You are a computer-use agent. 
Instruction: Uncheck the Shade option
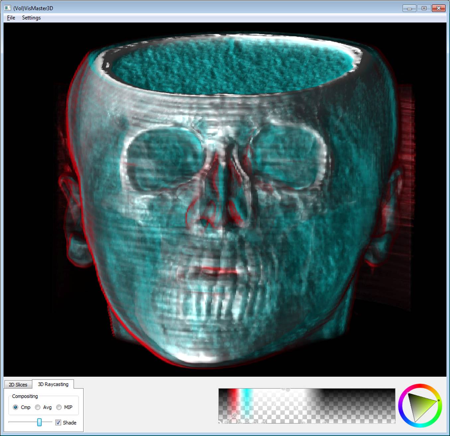(58, 422)
